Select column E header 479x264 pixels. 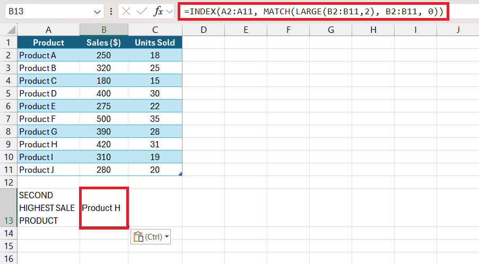(246, 30)
